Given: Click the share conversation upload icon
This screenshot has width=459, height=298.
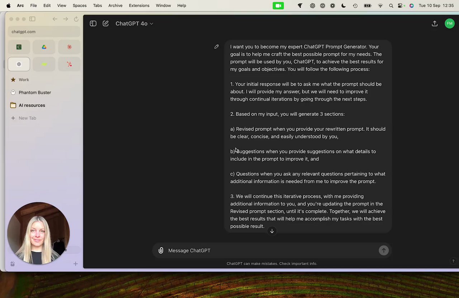Looking at the screenshot, I should click(x=435, y=23).
